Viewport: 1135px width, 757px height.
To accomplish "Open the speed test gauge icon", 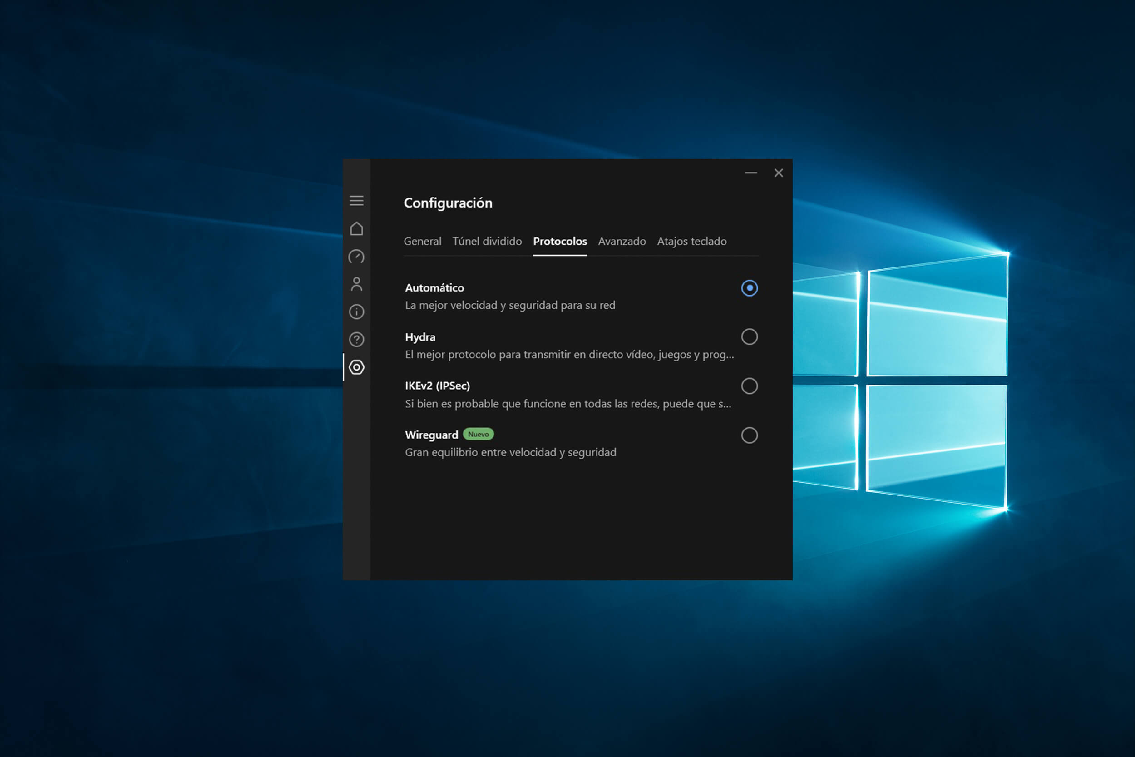I will tap(357, 257).
